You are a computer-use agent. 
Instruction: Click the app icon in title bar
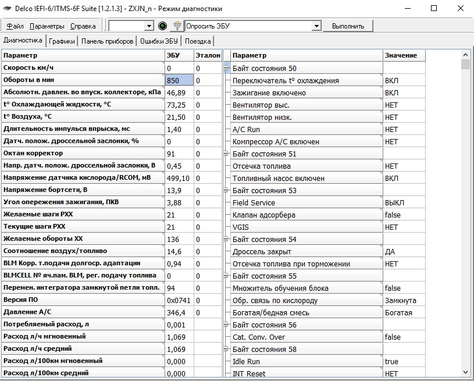(6, 9)
